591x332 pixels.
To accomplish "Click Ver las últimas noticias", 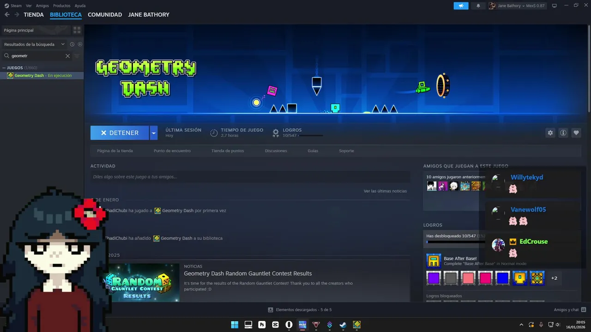I will 385,191.
